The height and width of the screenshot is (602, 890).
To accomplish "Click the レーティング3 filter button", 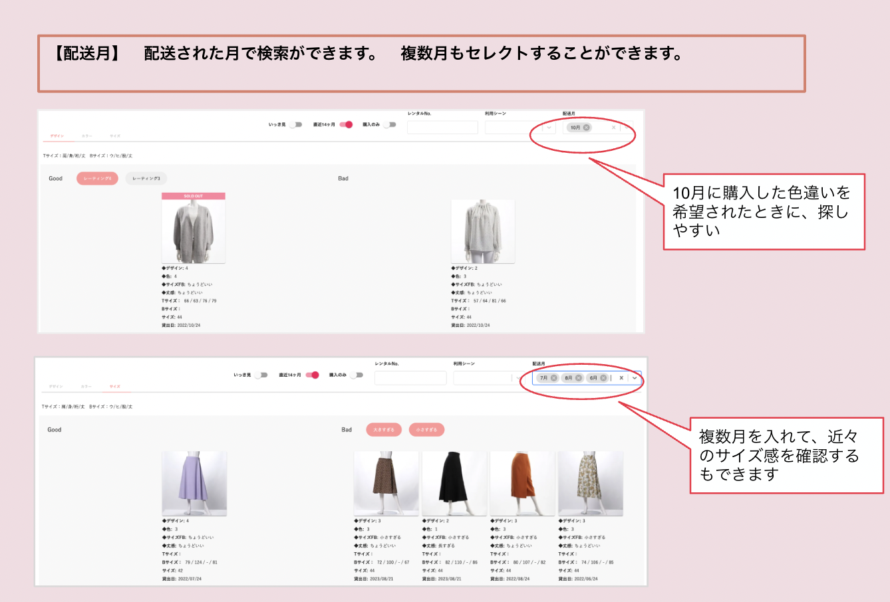I will 146,179.
